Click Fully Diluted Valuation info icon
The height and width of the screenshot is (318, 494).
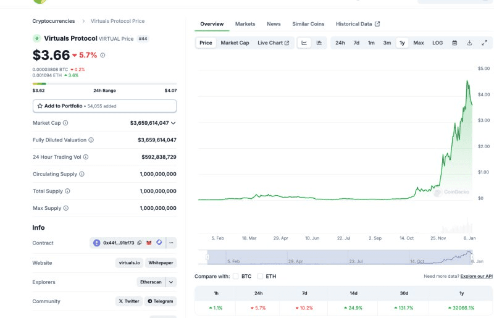pos(91,140)
